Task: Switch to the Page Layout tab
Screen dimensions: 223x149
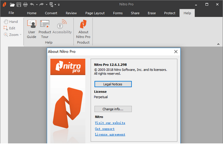Action: 95,13
